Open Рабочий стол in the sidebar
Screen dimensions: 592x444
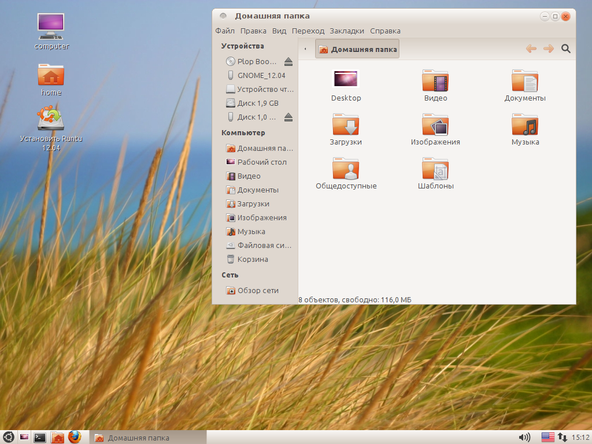click(256, 162)
